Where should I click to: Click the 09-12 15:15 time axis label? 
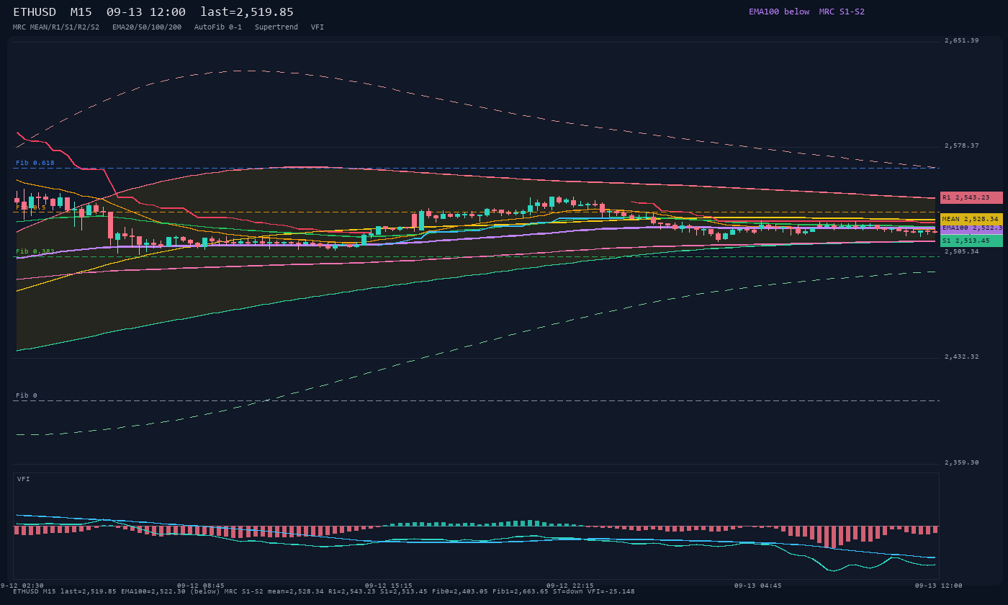point(389,586)
